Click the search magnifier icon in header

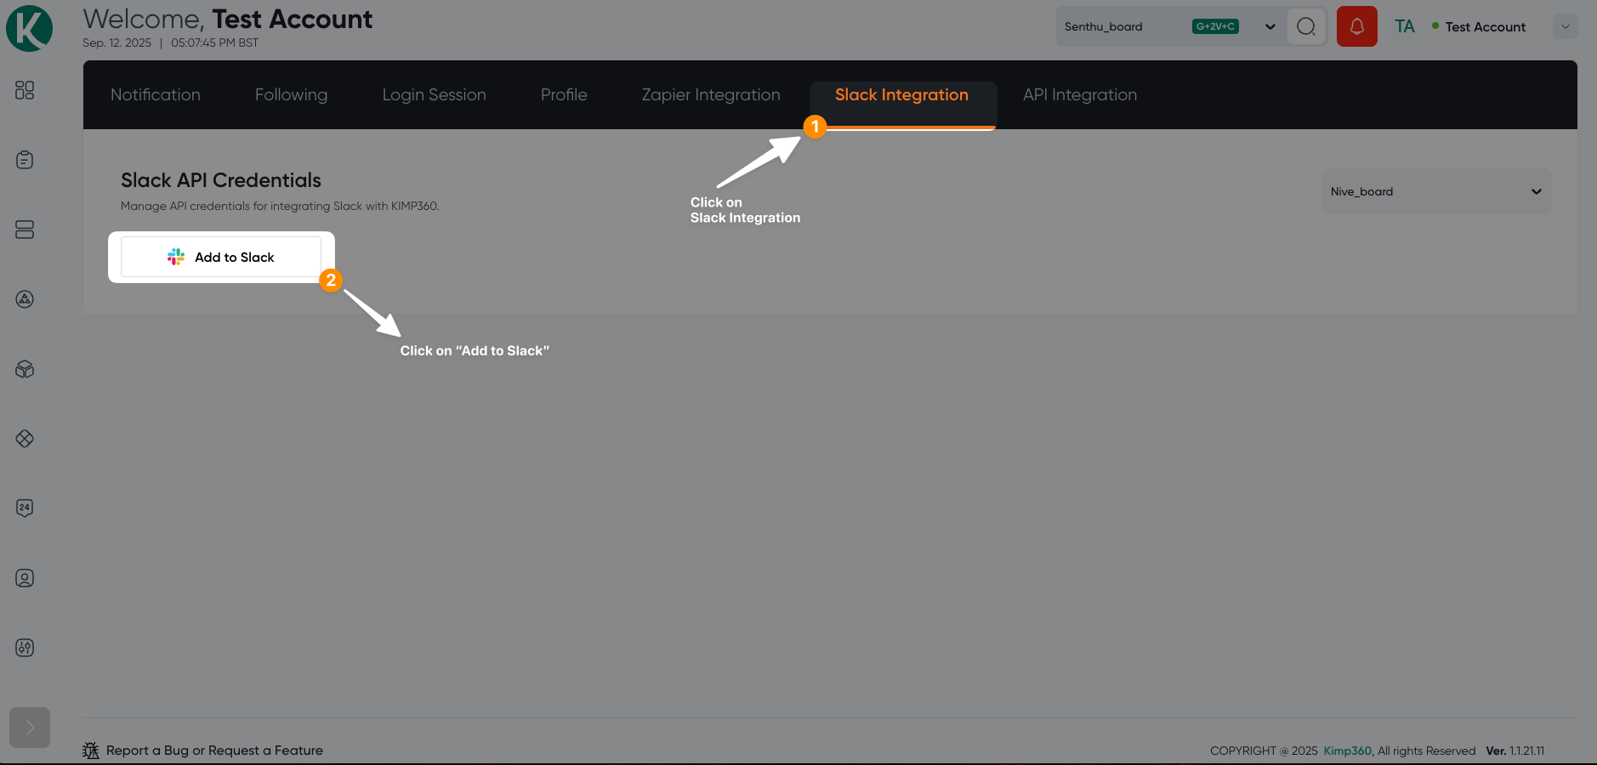[1305, 26]
